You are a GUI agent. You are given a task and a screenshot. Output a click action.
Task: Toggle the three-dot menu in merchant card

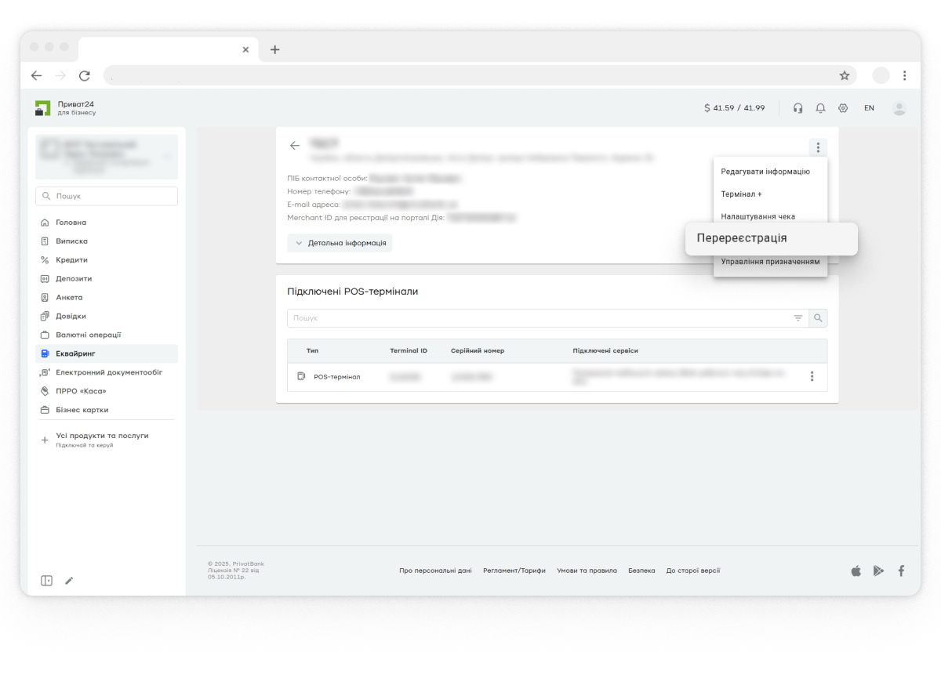click(x=817, y=147)
